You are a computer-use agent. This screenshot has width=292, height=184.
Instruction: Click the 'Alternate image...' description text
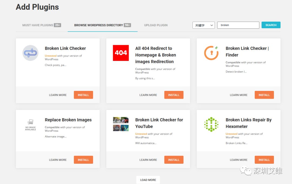pos(56,137)
